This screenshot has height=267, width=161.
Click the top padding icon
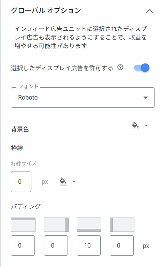coord(23,225)
